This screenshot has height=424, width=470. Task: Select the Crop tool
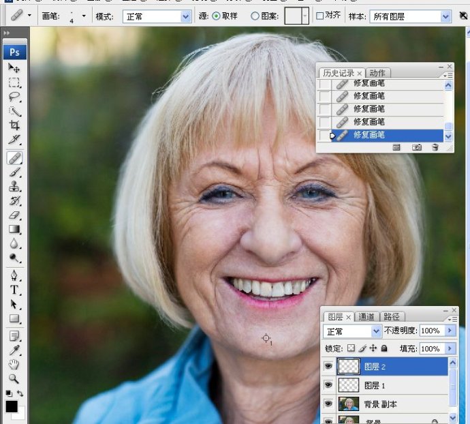click(14, 125)
